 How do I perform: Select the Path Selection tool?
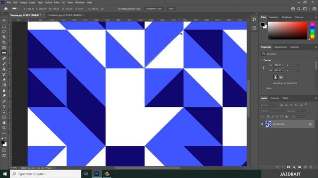4,112
